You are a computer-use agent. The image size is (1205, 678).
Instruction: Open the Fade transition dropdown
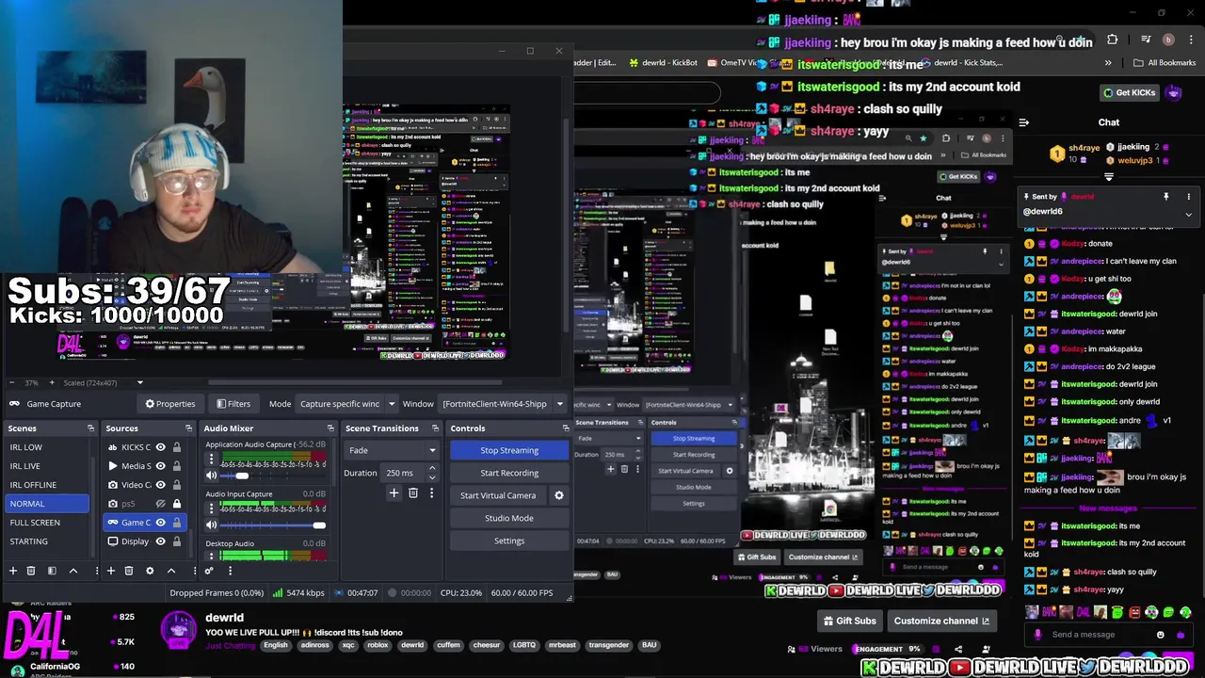(393, 450)
